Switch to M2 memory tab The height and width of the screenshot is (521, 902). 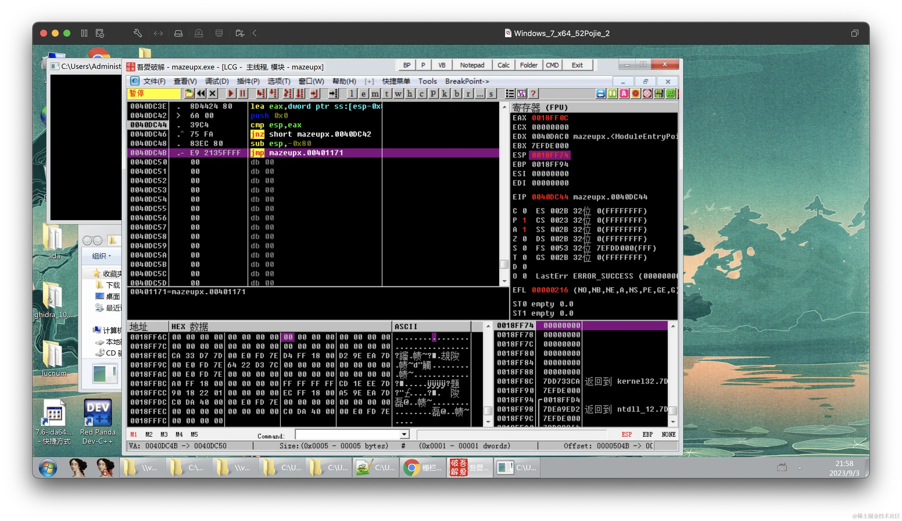(149, 434)
